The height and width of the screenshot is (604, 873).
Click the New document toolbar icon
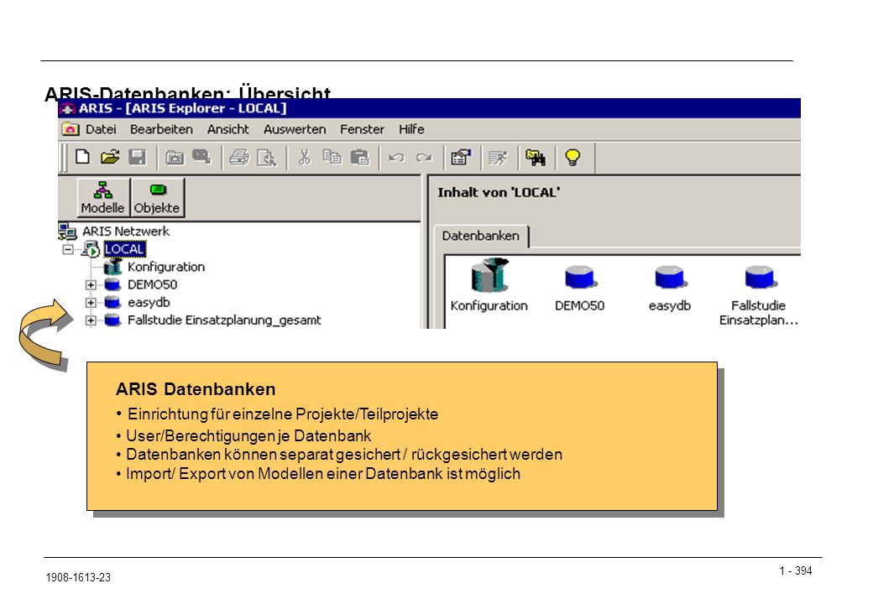coord(82,158)
